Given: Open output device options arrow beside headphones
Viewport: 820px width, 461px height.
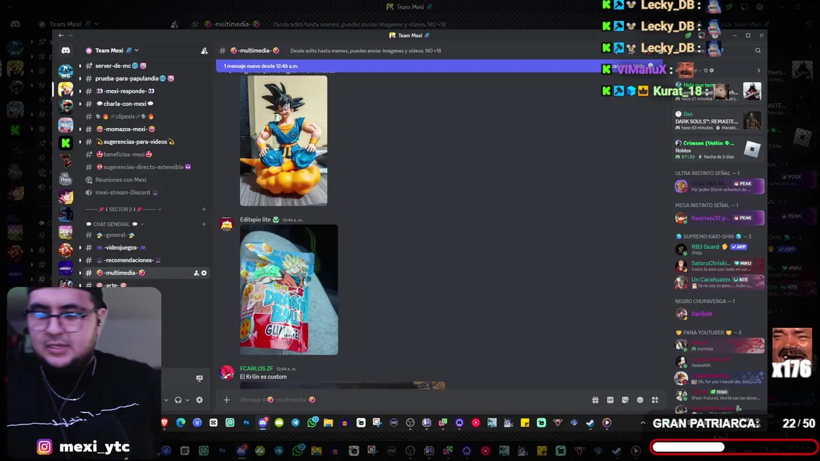Looking at the screenshot, I should [187, 400].
